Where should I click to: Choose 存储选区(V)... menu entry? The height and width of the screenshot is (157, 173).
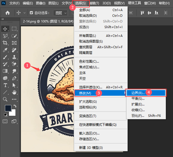click(101, 139)
